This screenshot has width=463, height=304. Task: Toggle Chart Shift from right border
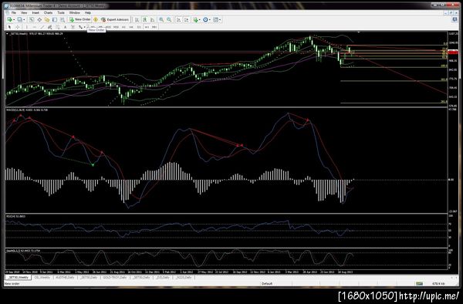[x=186, y=19]
